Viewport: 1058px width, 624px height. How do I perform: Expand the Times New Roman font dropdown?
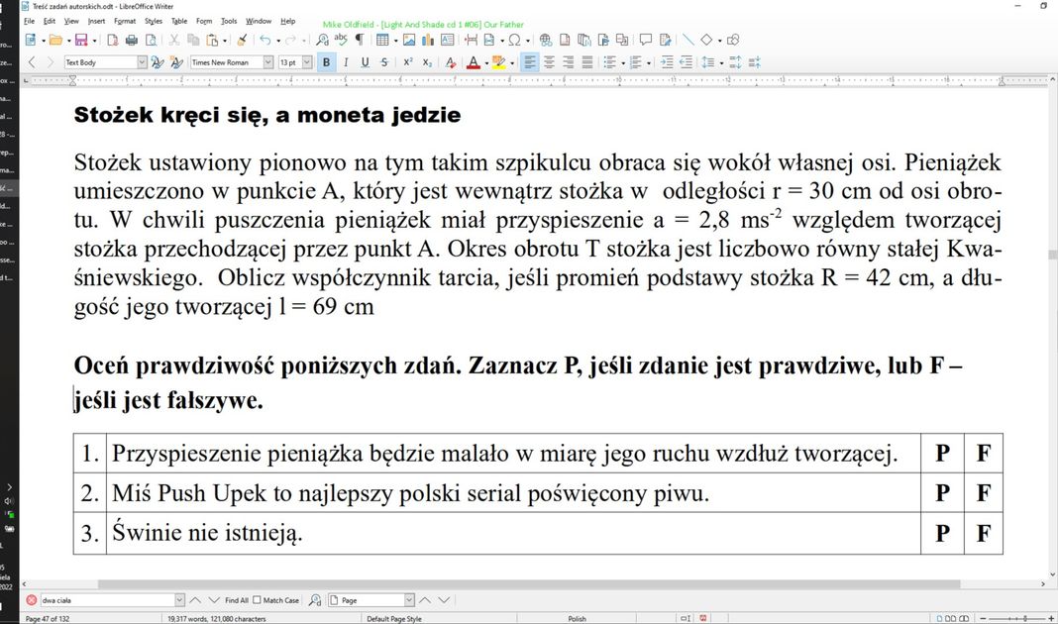coord(268,62)
